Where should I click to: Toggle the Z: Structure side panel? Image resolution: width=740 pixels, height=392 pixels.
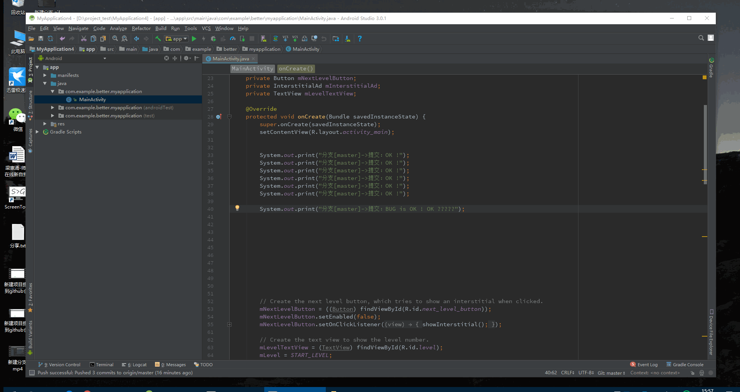pyautogui.click(x=30, y=105)
